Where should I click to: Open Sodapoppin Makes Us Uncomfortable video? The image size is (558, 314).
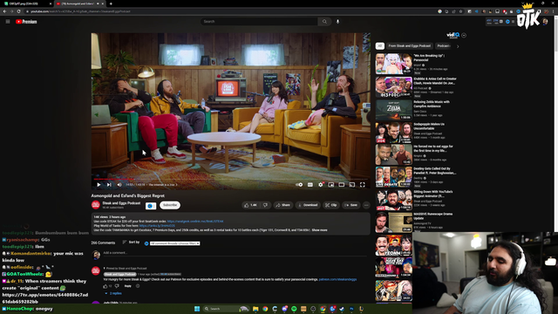(x=393, y=133)
